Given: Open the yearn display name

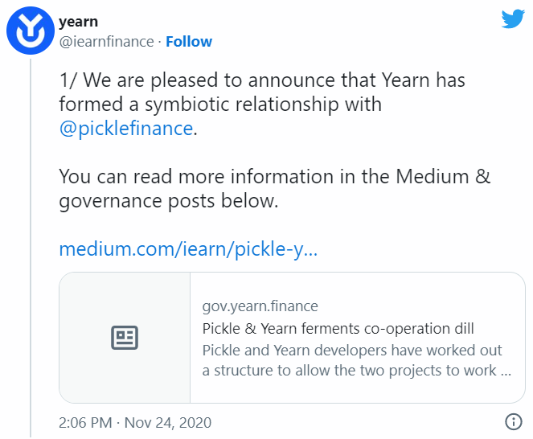Looking at the screenshot, I should coord(79,22).
